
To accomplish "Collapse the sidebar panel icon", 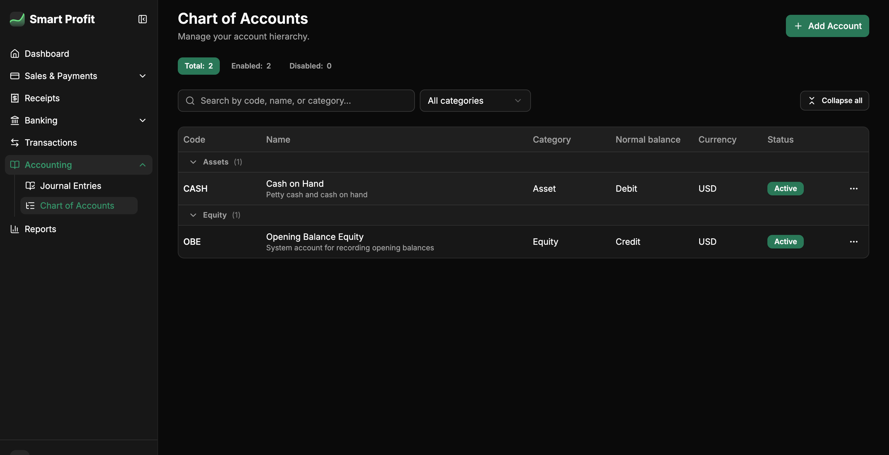I will (143, 19).
